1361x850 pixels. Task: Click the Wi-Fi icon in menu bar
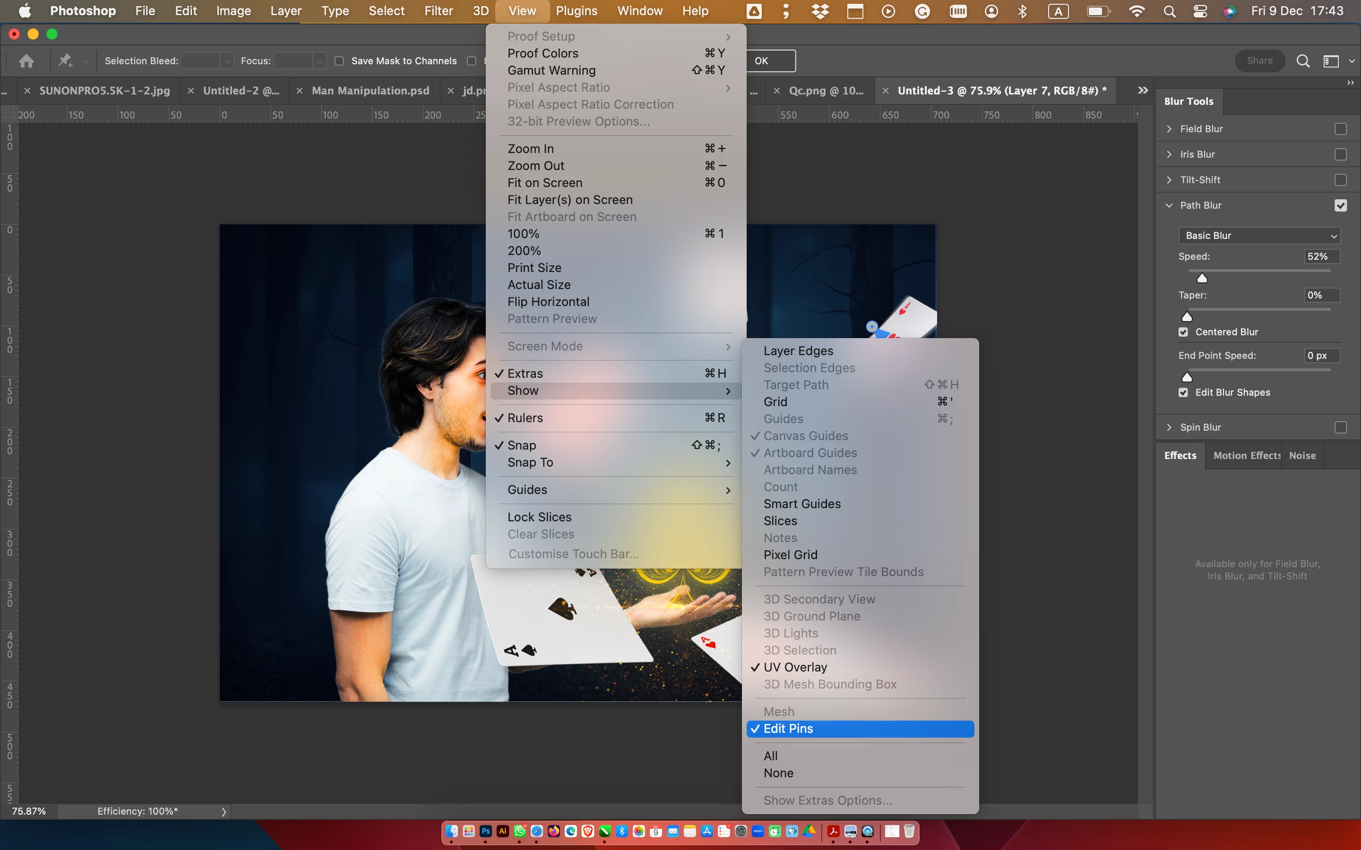pyautogui.click(x=1137, y=11)
